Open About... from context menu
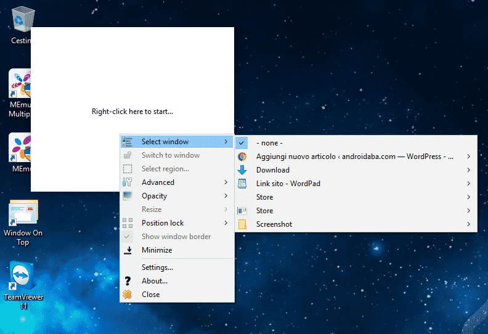 (177, 281)
